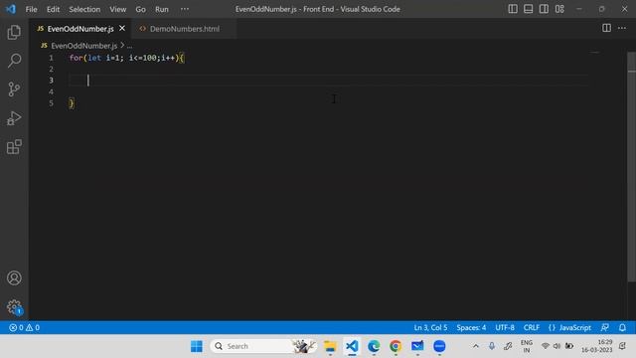636x358 pixels.
Task: Show hidden system tray icons
Action: (x=475, y=346)
